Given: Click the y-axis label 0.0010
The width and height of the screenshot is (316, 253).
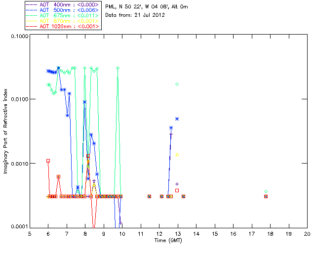Looking at the screenshot, I should [19, 164].
